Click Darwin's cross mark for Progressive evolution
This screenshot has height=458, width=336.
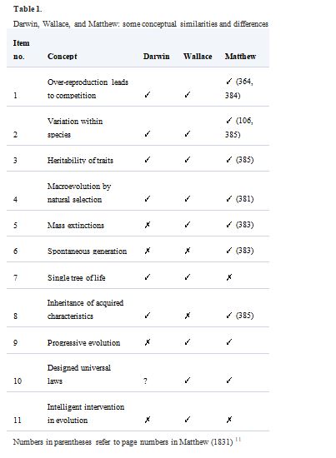pos(148,342)
